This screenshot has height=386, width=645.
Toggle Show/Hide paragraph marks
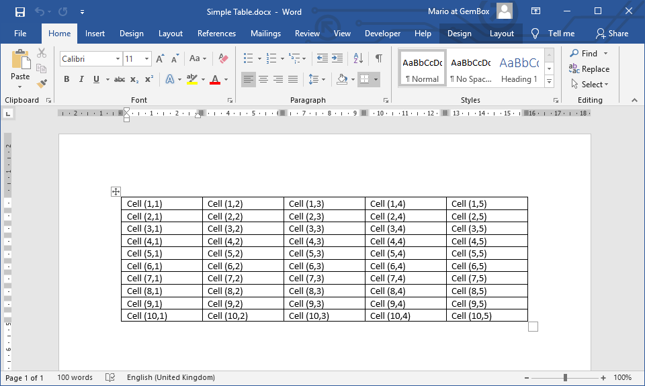click(379, 58)
